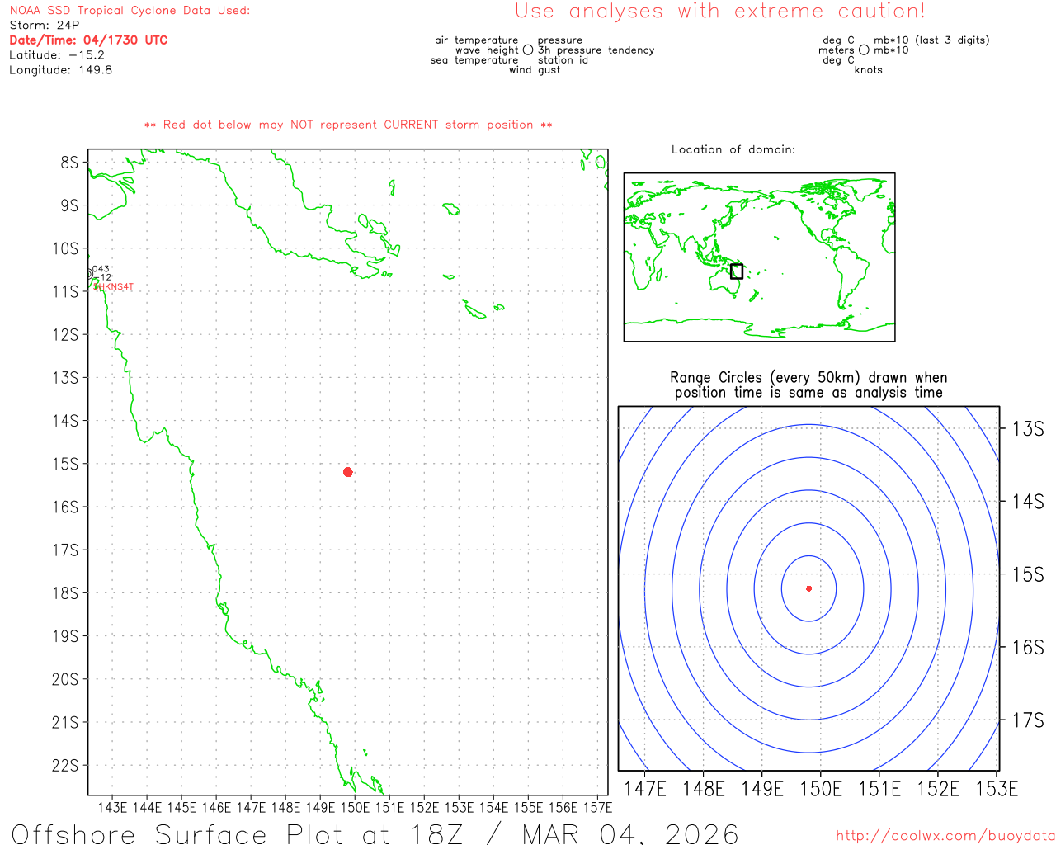
Task: Click the 157E longitude label on main map
Action: [598, 807]
